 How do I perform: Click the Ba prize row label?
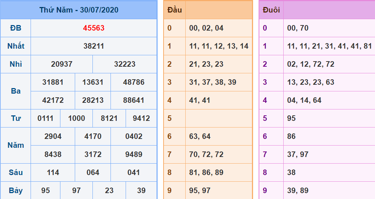click(15, 91)
